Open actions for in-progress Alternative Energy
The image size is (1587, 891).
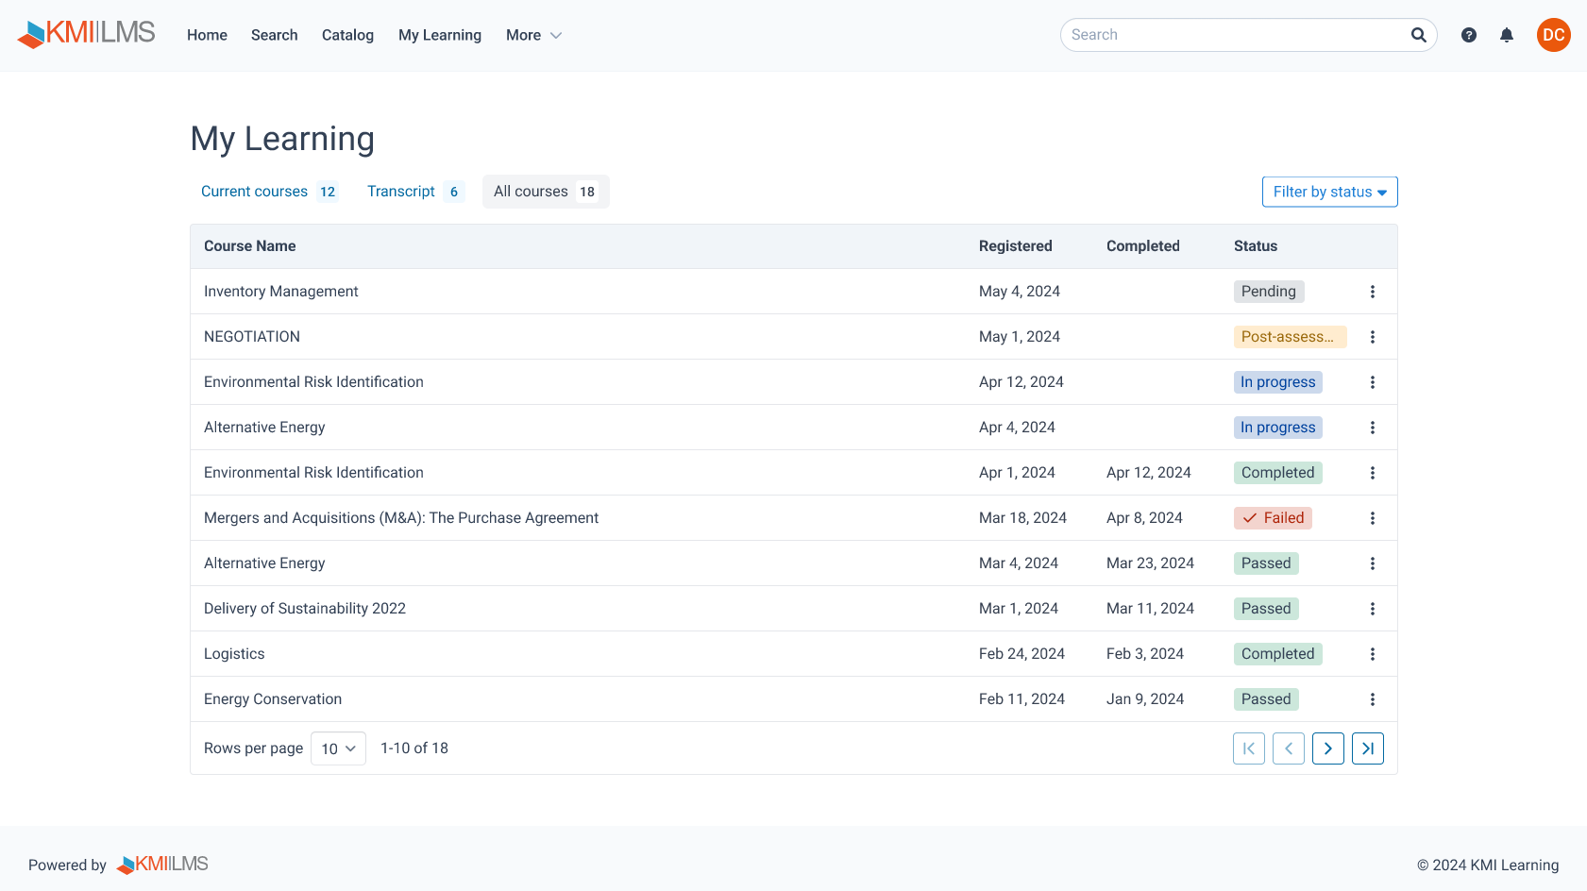click(x=1373, y=428)
